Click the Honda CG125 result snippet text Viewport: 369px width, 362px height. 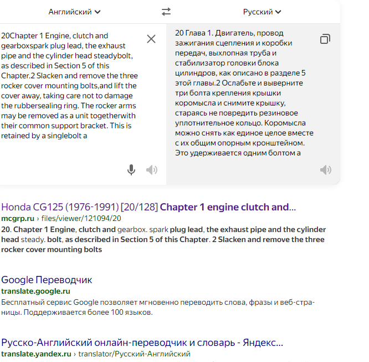coord(163,239)
